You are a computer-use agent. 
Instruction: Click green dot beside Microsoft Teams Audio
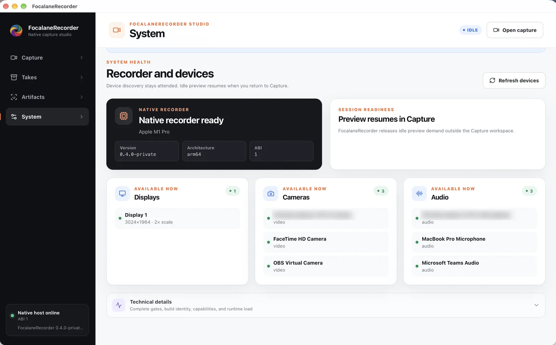coord(417,266)
